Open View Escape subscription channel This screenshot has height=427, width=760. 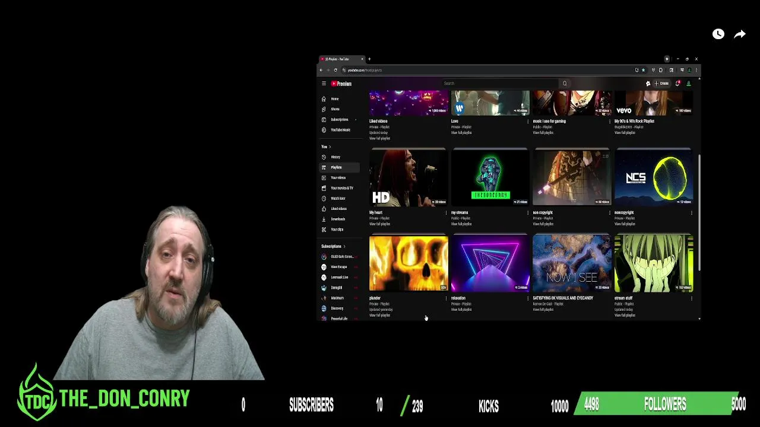point(340,267)
